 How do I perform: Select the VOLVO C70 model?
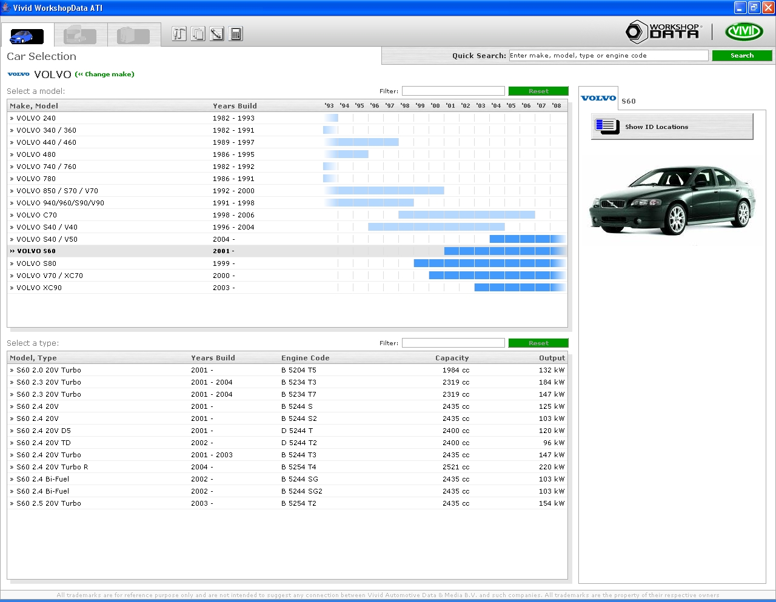click(287, 215)
